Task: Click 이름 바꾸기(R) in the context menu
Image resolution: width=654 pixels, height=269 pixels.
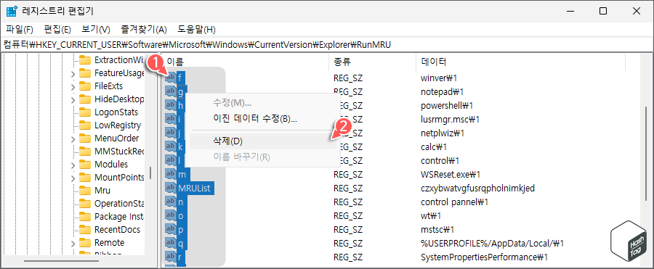Action: 263,157
